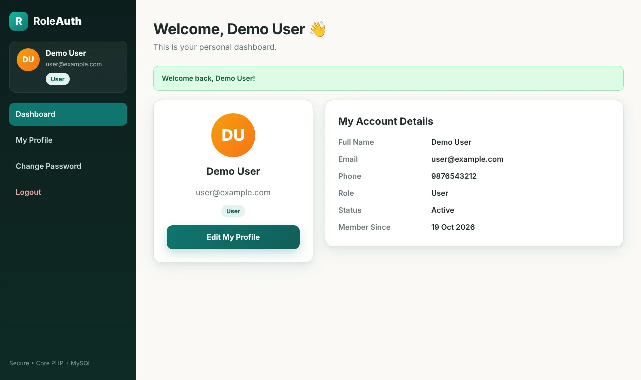Viewport: 641px width, 380px height.
Task: Click the Edit My Profile button
Action: pyautogui.click(x=233, y=237)
